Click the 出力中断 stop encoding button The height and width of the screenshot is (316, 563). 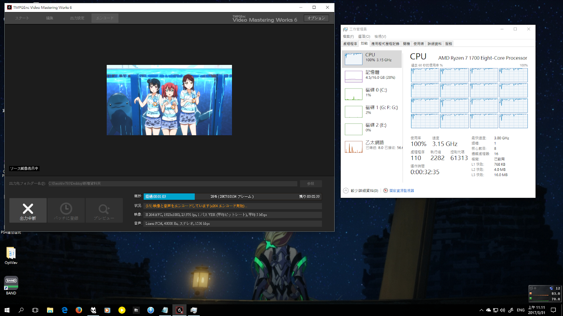tap(28, 210)
